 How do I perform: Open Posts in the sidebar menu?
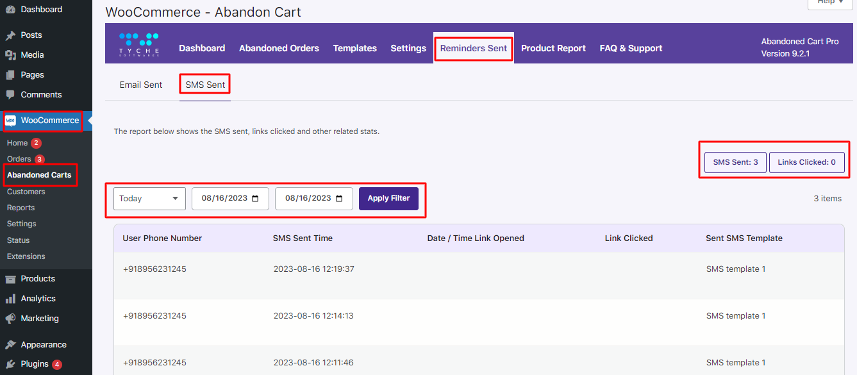(31, 35)
